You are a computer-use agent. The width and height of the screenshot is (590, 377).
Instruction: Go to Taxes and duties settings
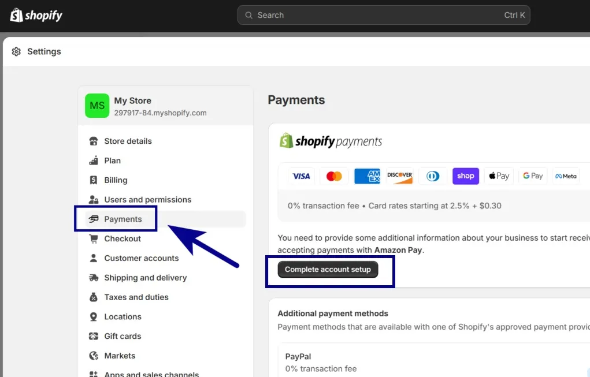coord(136,297)
